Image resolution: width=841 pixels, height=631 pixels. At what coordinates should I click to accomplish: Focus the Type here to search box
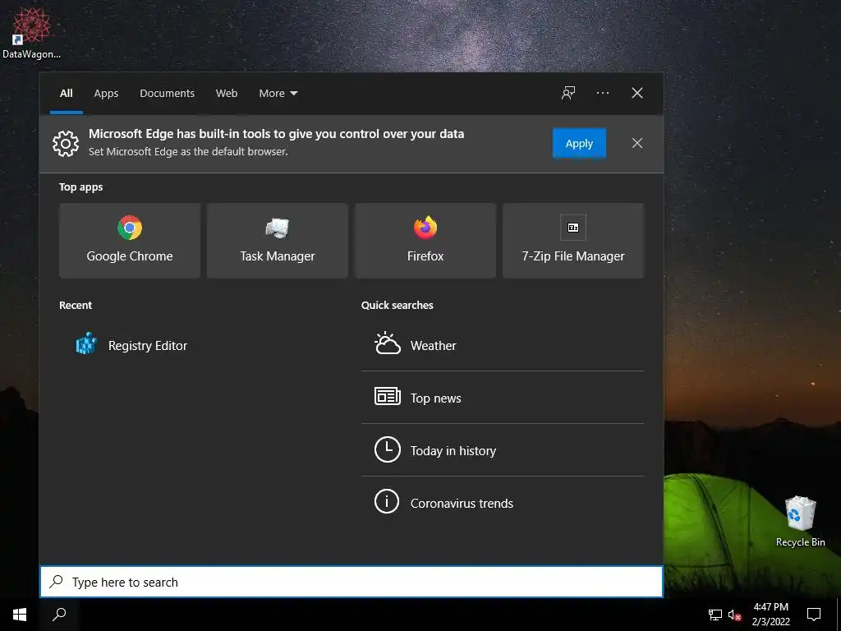[352, 582]
